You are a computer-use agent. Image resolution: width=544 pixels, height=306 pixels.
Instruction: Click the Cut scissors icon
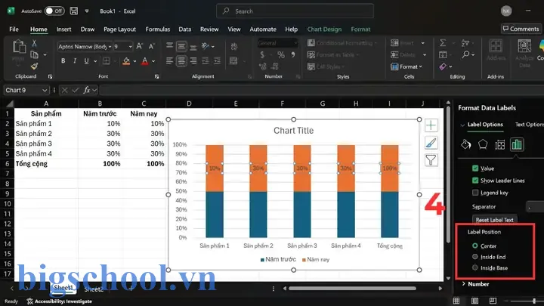(34, 43)
